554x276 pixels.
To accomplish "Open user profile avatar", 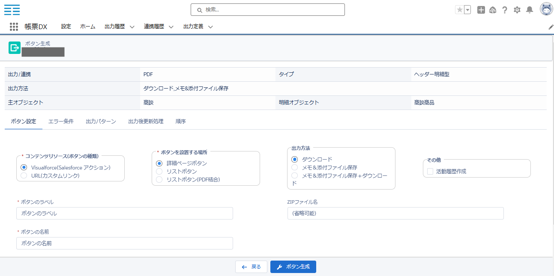I will coord(546,9).
